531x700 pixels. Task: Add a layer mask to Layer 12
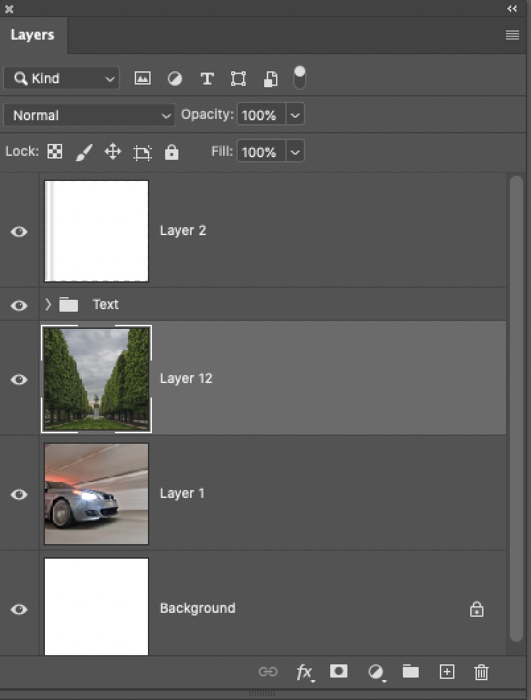[339, 671]
